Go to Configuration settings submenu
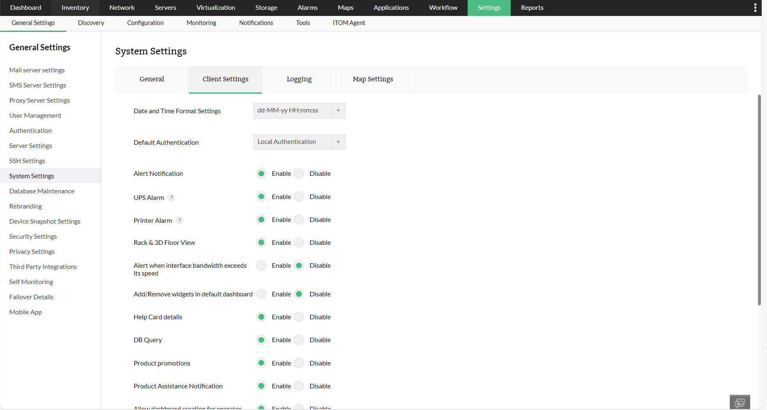This screenshot has width=767, height=410. click(145, 23)
